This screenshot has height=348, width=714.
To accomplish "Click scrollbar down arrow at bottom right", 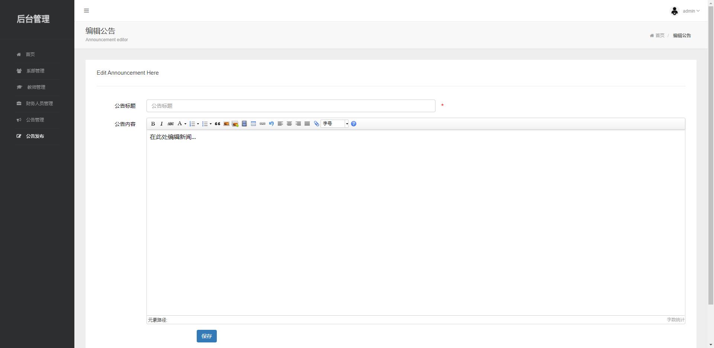I will (711, 345).
